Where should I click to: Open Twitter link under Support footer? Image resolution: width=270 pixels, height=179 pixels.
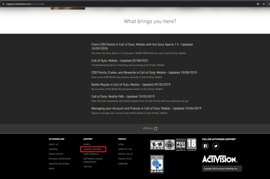click(88, 167)
